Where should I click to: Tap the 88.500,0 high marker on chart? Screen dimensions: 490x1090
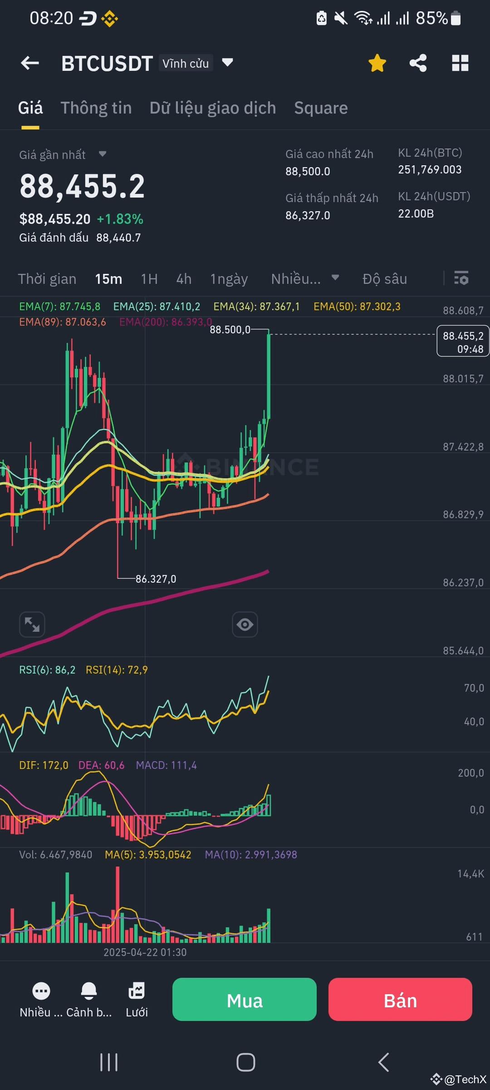click(x=230, y=330)
